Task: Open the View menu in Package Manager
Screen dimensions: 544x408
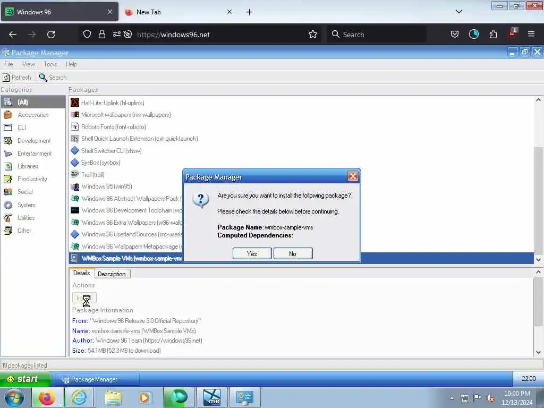Action: click(29, 64)
